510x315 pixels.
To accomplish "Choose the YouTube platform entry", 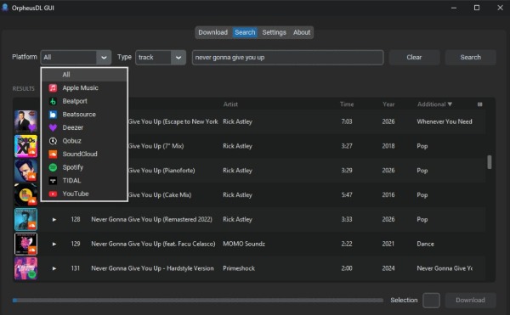I will tap(84, 194).
